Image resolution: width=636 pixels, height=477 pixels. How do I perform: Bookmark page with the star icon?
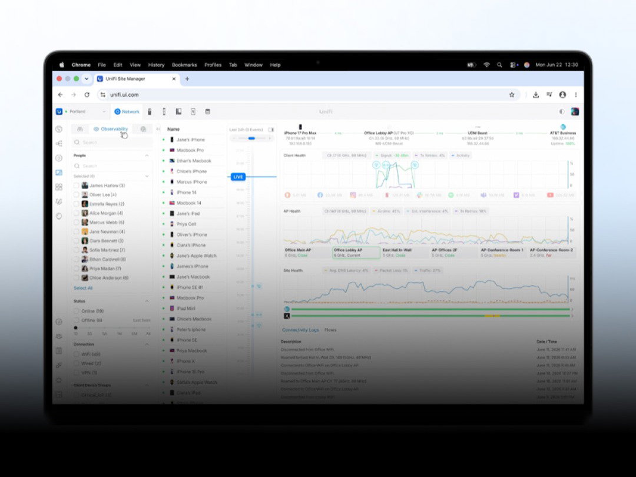pos(512,94)
